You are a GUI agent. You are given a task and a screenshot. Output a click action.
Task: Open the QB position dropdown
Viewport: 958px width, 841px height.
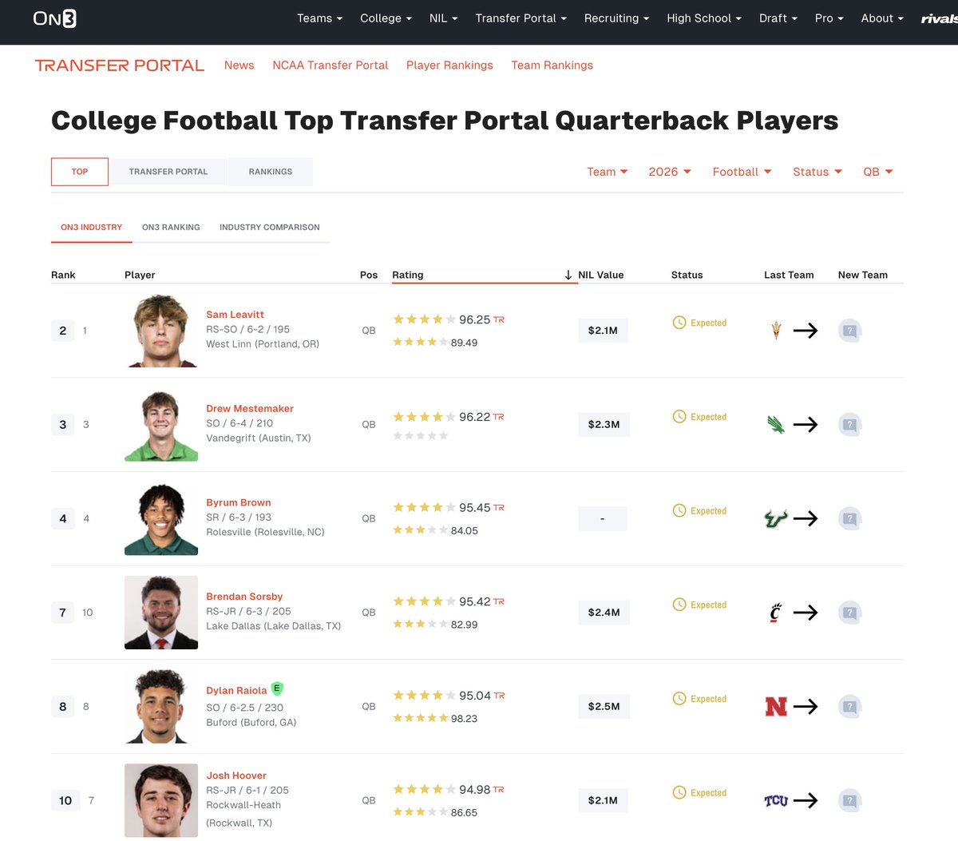coord(878,172)
